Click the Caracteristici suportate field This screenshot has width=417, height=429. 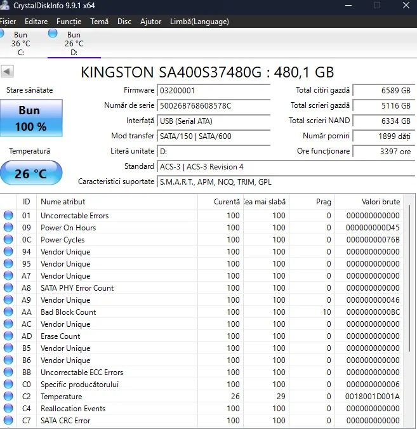point(286,182)
